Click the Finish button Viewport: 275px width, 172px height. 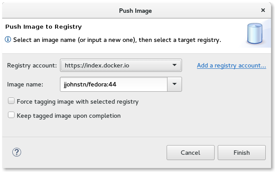point(242,153)
